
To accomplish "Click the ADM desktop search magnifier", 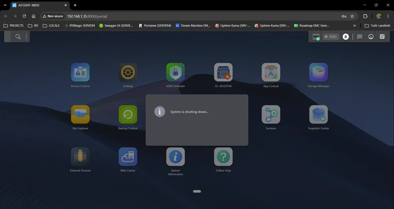I will pos(18,37).
